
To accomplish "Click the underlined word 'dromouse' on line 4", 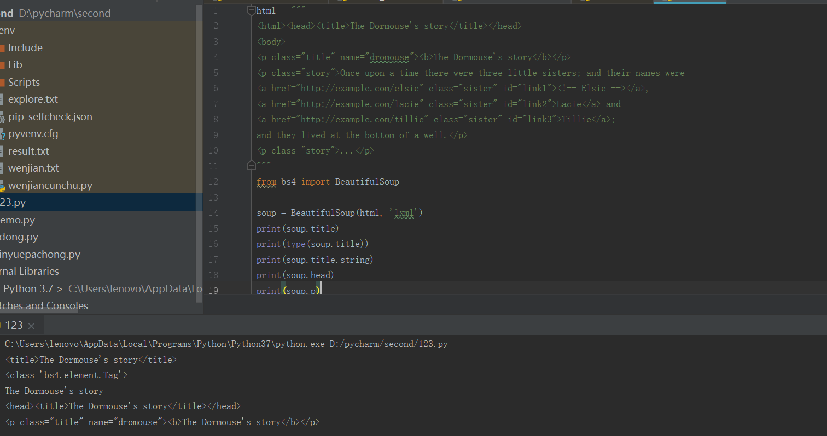I will point(389,57).
